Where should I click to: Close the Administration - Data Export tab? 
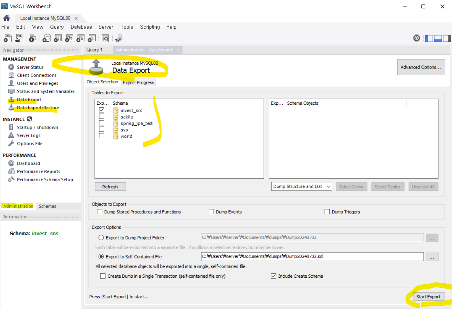[178, 50]
